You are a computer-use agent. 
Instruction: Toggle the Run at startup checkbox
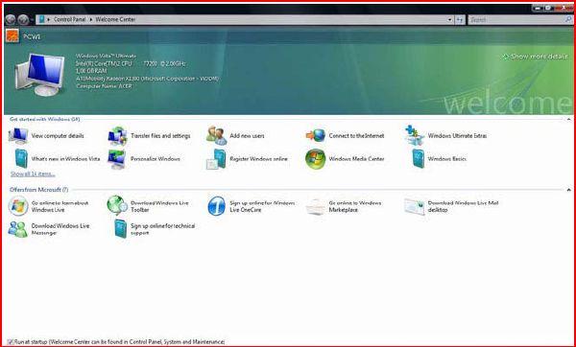click(x=10, y=342)
